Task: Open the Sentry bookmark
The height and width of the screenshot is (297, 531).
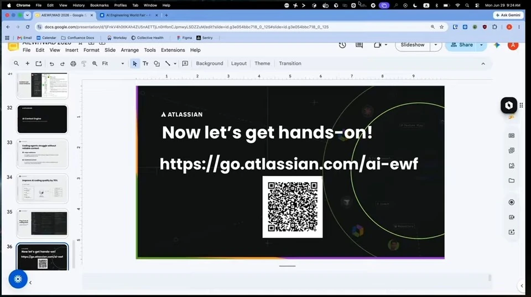Action: click(205, 38)
